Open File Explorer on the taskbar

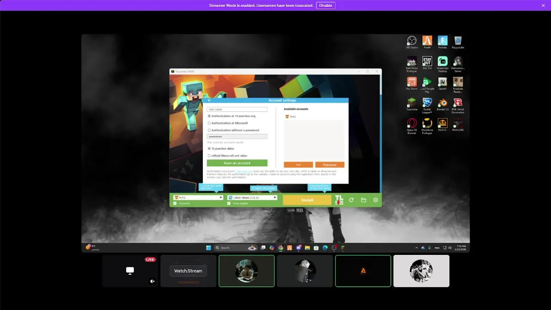(307, 248)
